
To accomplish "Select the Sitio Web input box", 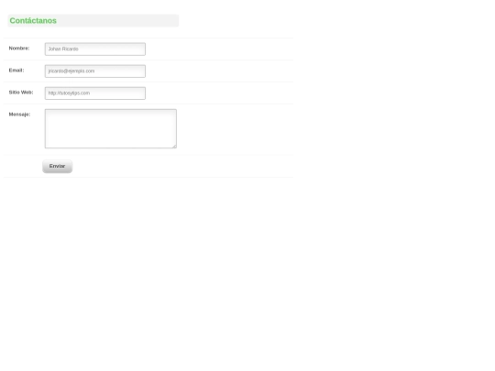I will click(95, 93).
